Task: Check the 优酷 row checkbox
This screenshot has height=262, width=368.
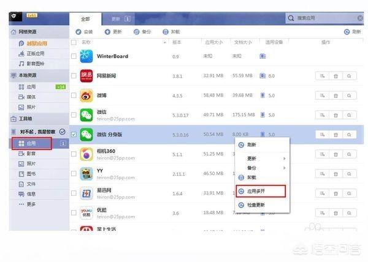Action: pos(74,212)
